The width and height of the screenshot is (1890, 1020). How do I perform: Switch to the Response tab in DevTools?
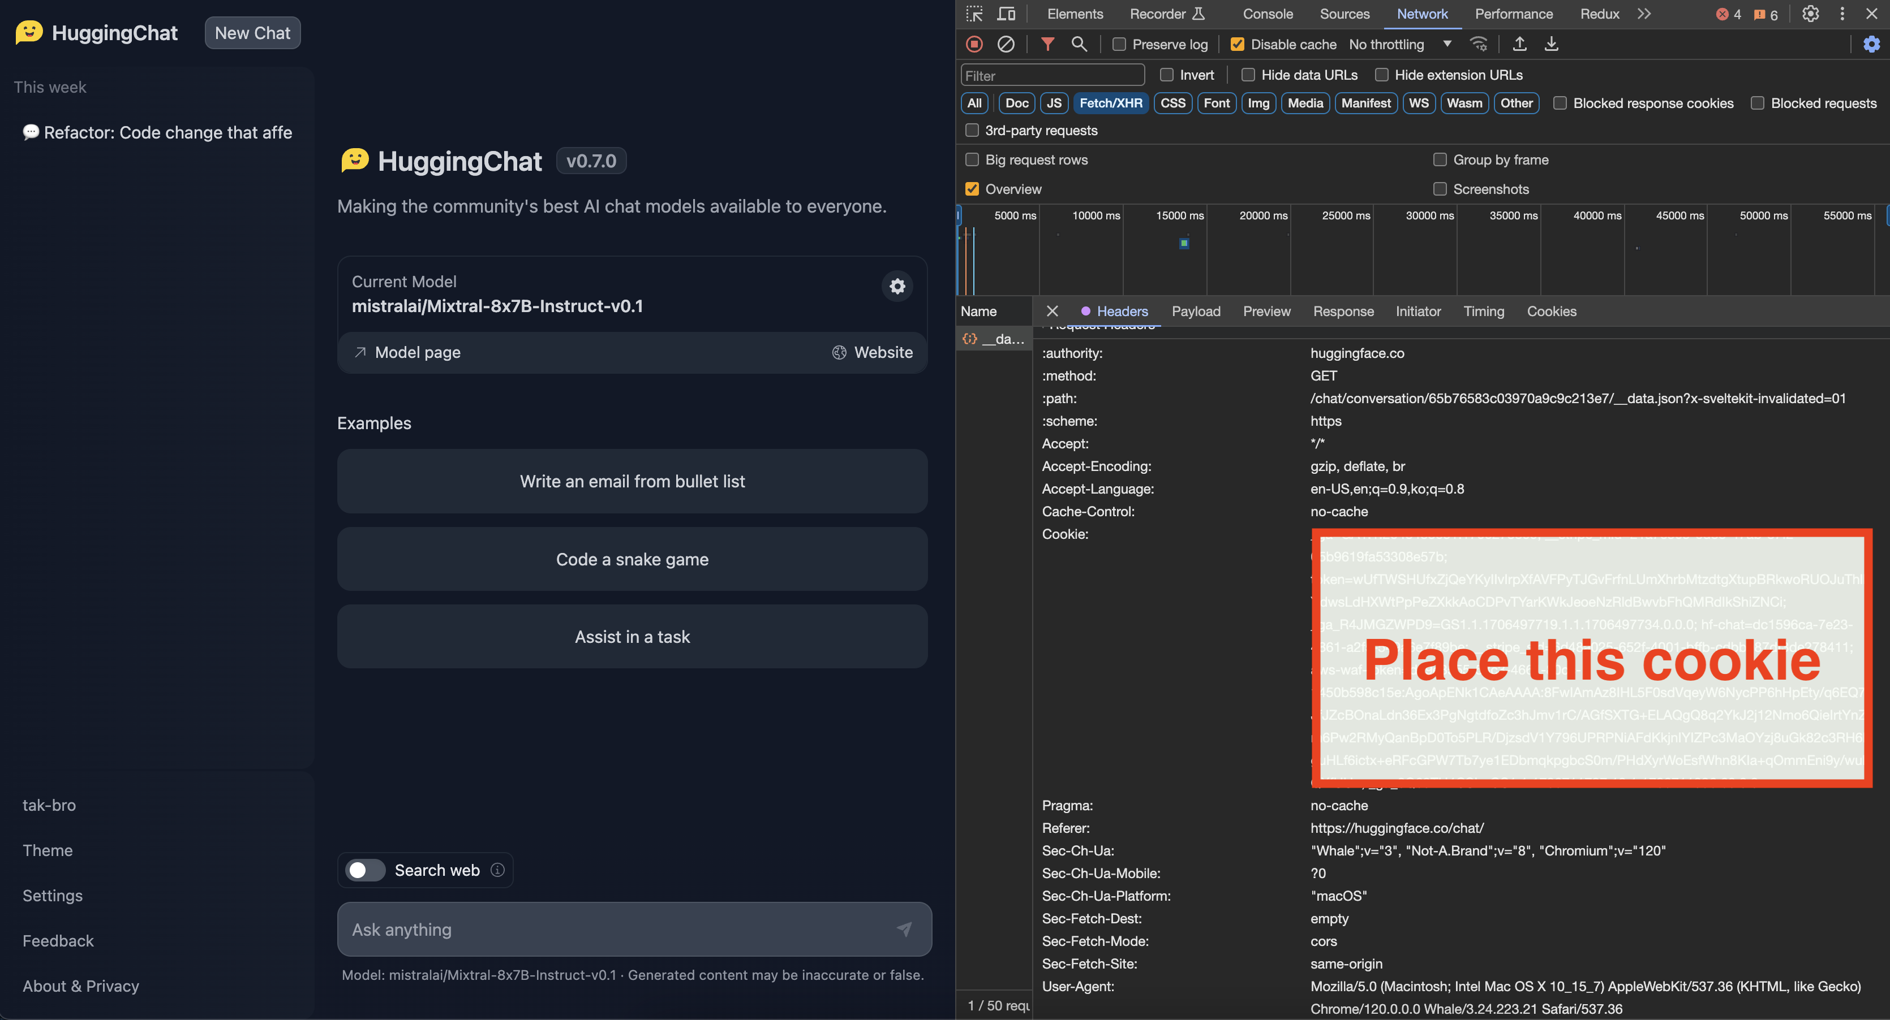click(x=1343, y=310)
